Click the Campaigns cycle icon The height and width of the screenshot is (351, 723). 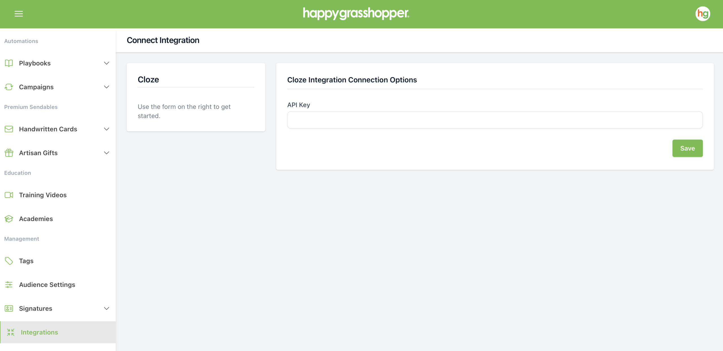click(9, 87)
